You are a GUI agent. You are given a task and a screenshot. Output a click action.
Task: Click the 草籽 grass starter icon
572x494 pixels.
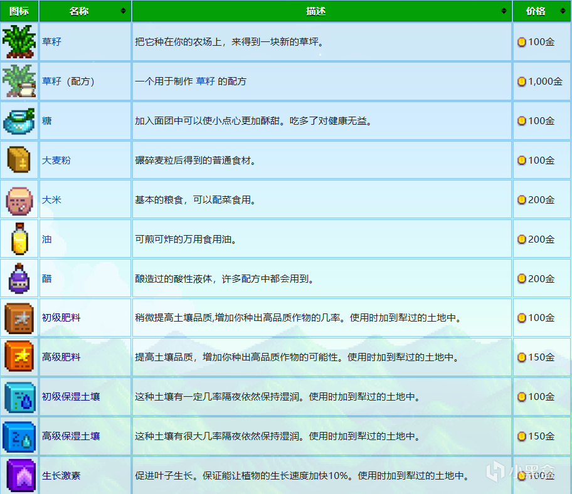pyautogui.click(x=19, y=41)
